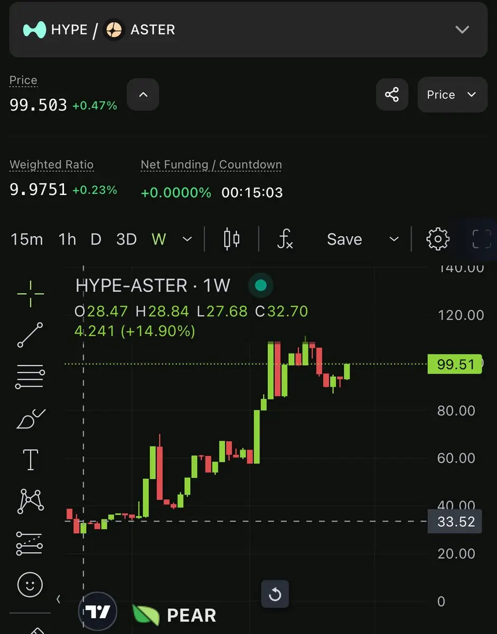Select the trend line drawing tool
Image resolution: width=497 pixels, height=634 pixels.
pyautogui.click(x=30, y=335)
